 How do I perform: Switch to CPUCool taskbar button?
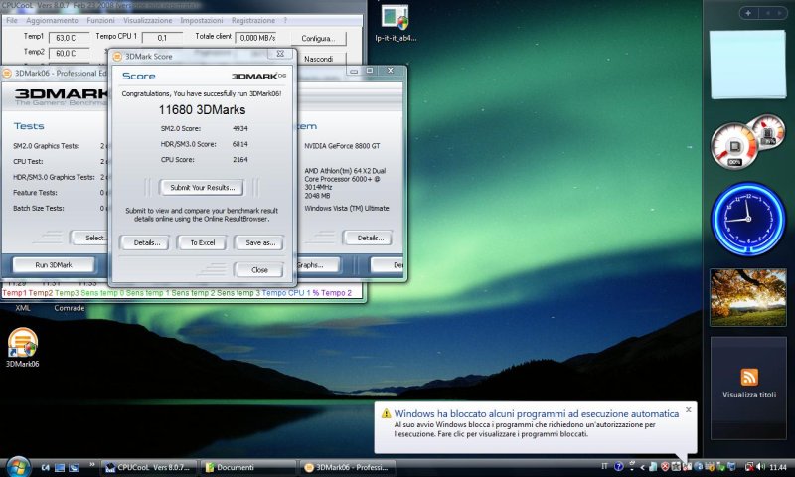point(148,467)
